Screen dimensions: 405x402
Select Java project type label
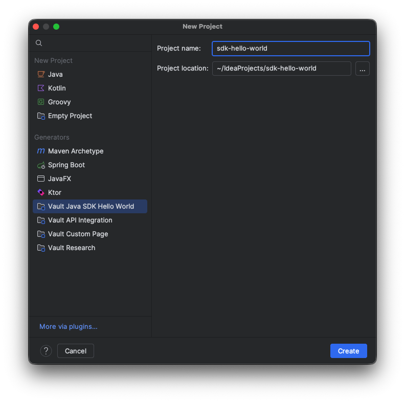pos(55,74)
